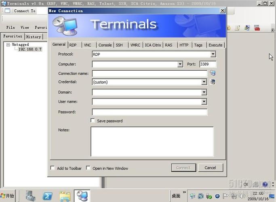Click the Domain text field
Image resolution: width=276 pixels, height=202 pixels.
point(147,92)
